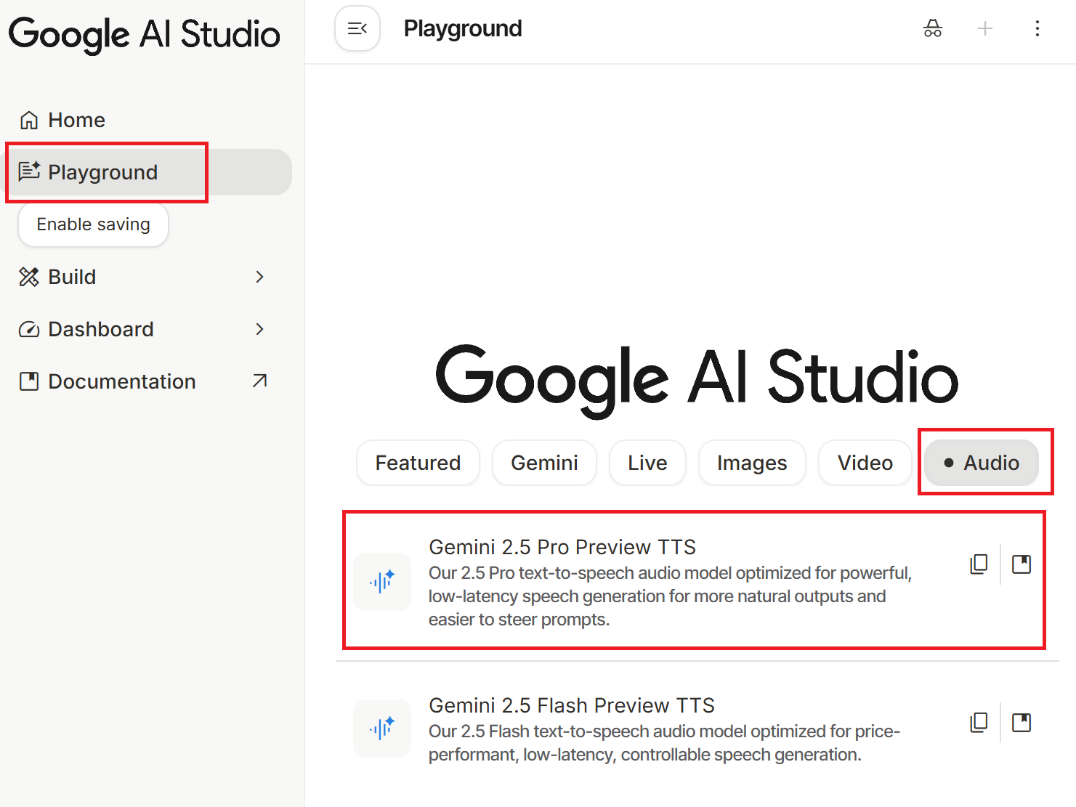Viewport: 1076px width, 807px height.
Task: Switch to the Gemini tab
Action: pyautogui.click(x=544, y=463)
